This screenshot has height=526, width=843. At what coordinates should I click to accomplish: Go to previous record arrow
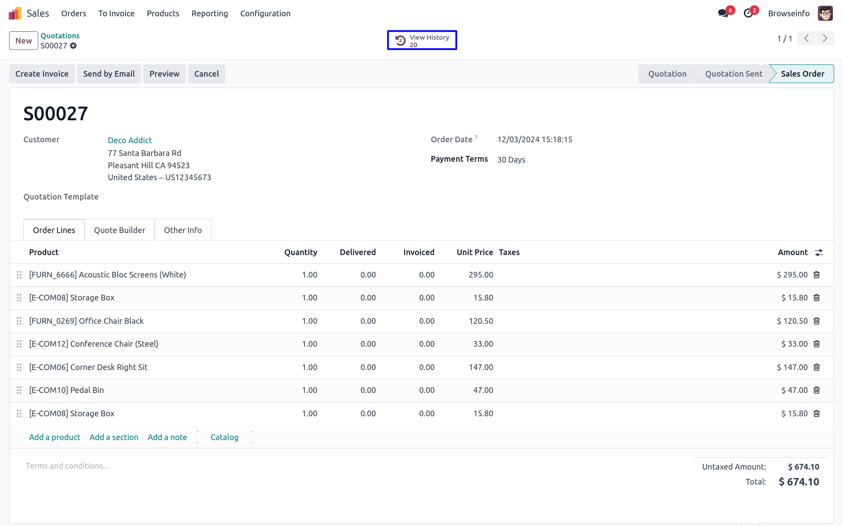coord(806,39)
